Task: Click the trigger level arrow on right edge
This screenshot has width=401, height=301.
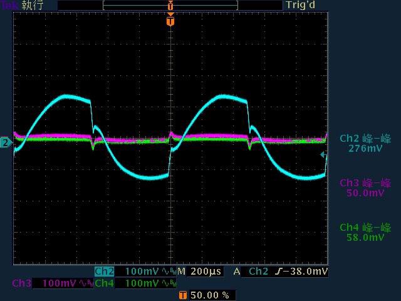Action: coord(323,154)
